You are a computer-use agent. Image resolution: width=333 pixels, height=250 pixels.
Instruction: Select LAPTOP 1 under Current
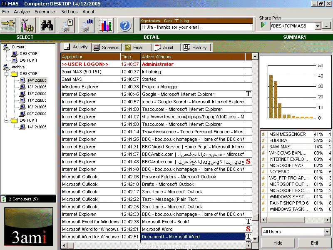coord(28,60)
